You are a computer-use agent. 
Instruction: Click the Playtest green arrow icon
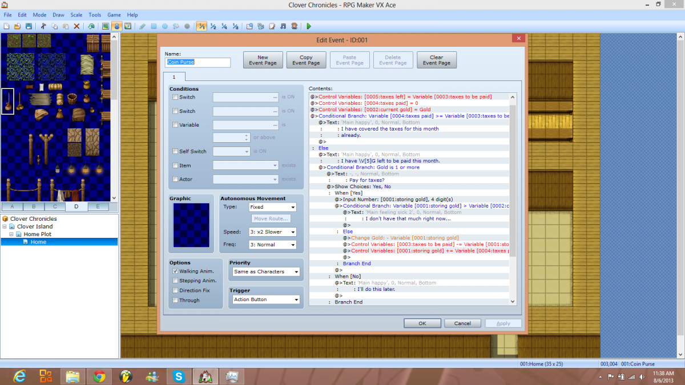(309, 26)
